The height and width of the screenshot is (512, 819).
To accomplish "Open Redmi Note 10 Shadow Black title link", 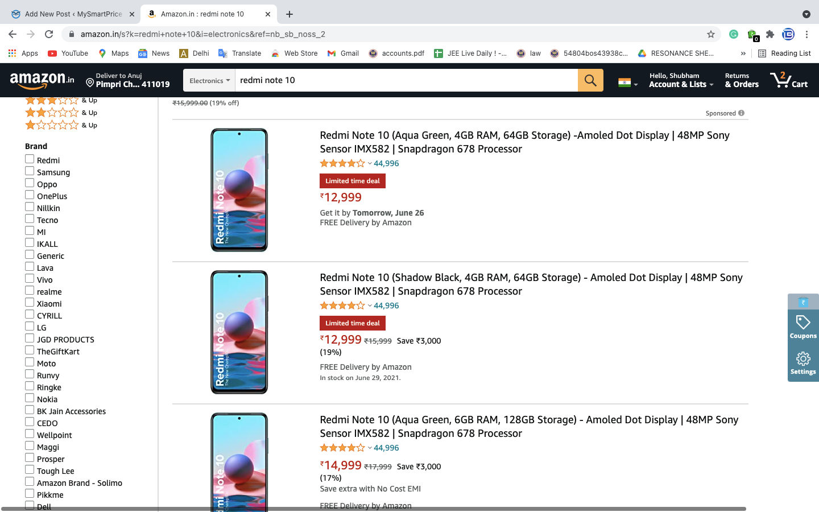I will pos(531,284).
